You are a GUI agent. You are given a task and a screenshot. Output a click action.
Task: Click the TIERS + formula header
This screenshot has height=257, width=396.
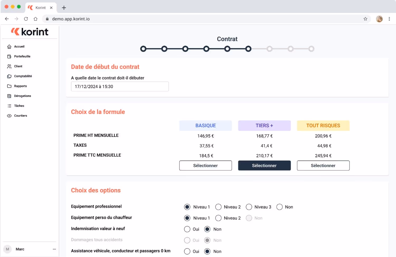[x=264, y=125]
